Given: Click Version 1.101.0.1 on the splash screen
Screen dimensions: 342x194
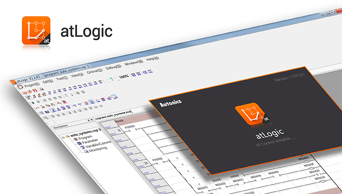Looking at the screenshot, I should tap(289, 78).
